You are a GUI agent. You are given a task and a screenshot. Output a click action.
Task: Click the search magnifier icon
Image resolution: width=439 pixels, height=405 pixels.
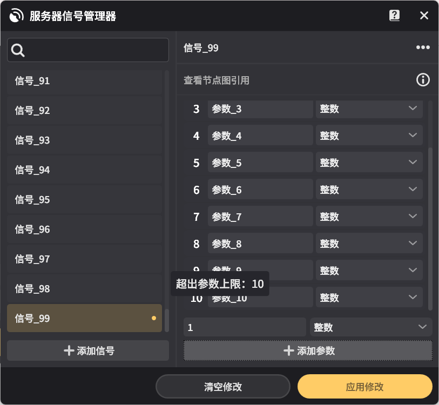coord(18,50)
